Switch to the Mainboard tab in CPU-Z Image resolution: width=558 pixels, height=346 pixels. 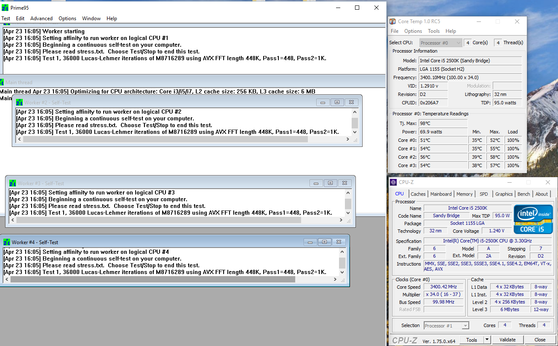(x=441, y=194)
